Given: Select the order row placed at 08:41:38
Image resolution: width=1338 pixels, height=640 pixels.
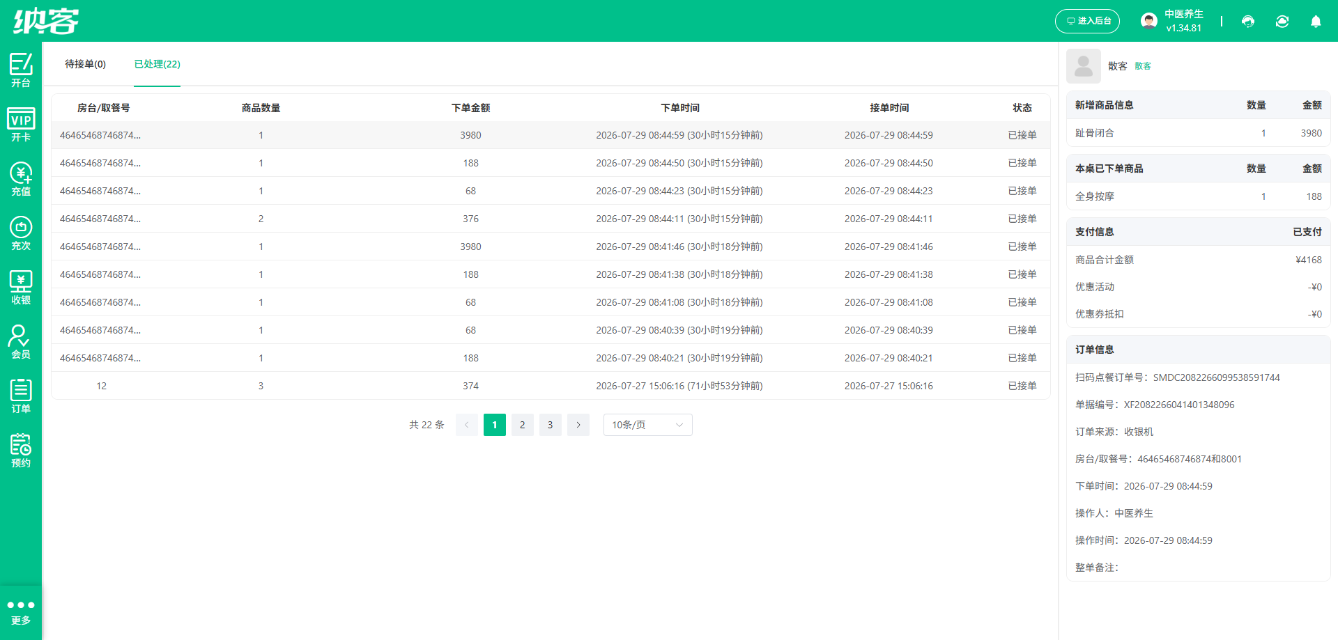Looking at the screenshot, I should (x=551, y=274).
